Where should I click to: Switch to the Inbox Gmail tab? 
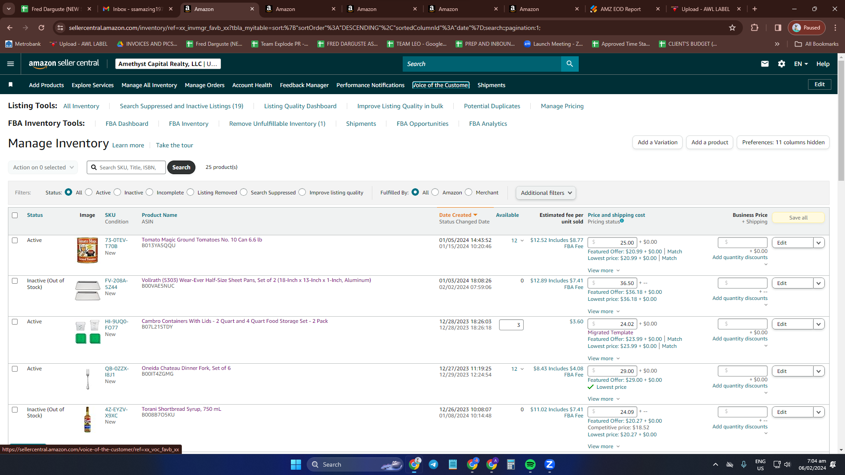[137, 9]
